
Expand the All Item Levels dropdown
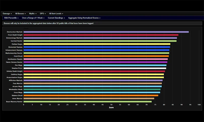coord(56,13)
